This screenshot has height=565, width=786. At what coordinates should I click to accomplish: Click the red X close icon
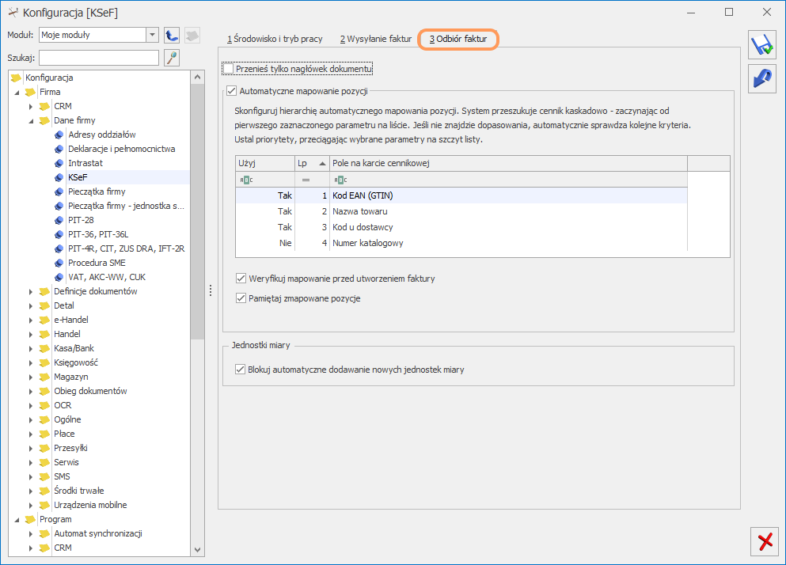[764, 541]
